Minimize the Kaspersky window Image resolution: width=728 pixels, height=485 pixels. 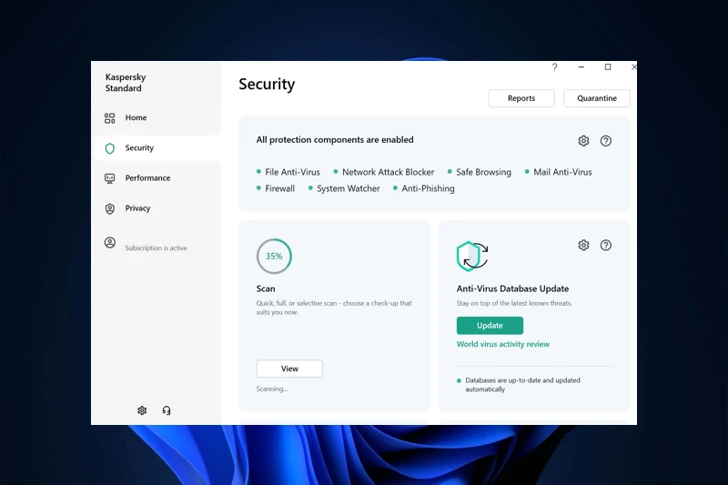tap(581, 67)
